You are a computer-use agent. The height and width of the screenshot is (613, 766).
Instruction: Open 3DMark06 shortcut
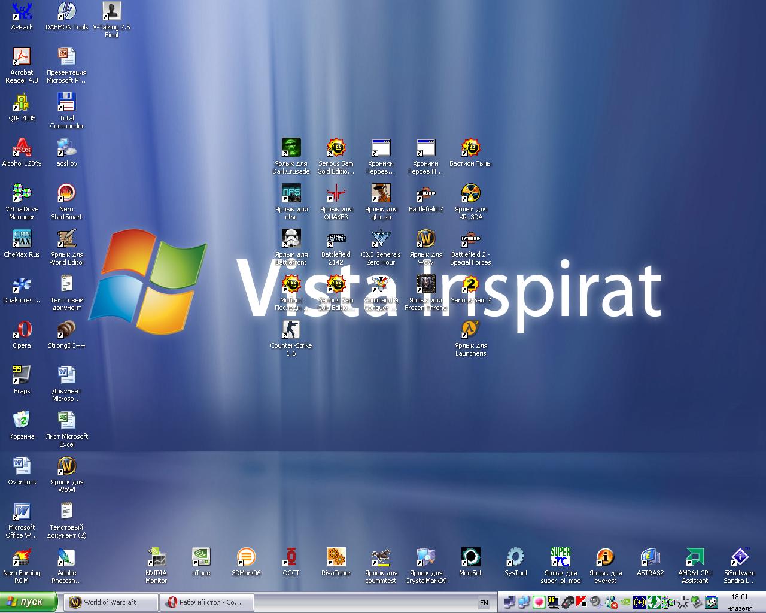[x=246, y=557]
